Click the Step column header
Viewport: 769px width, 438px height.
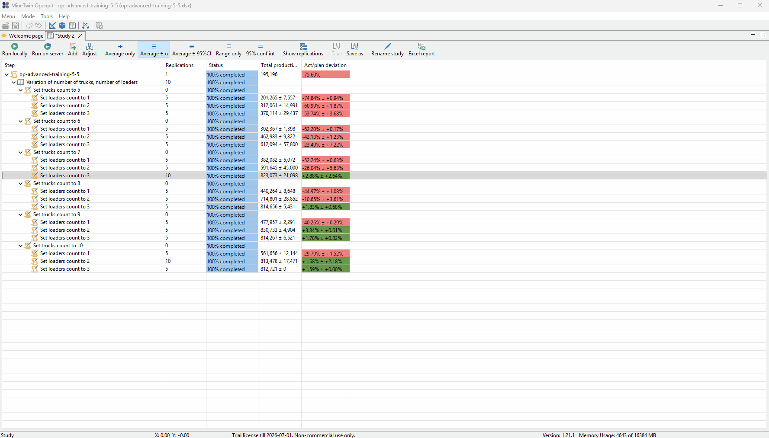[x=82, y=65]
